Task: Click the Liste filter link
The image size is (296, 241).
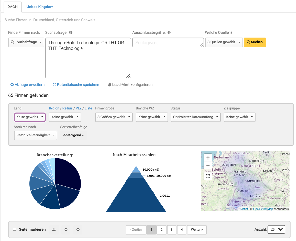Action: 88,108
